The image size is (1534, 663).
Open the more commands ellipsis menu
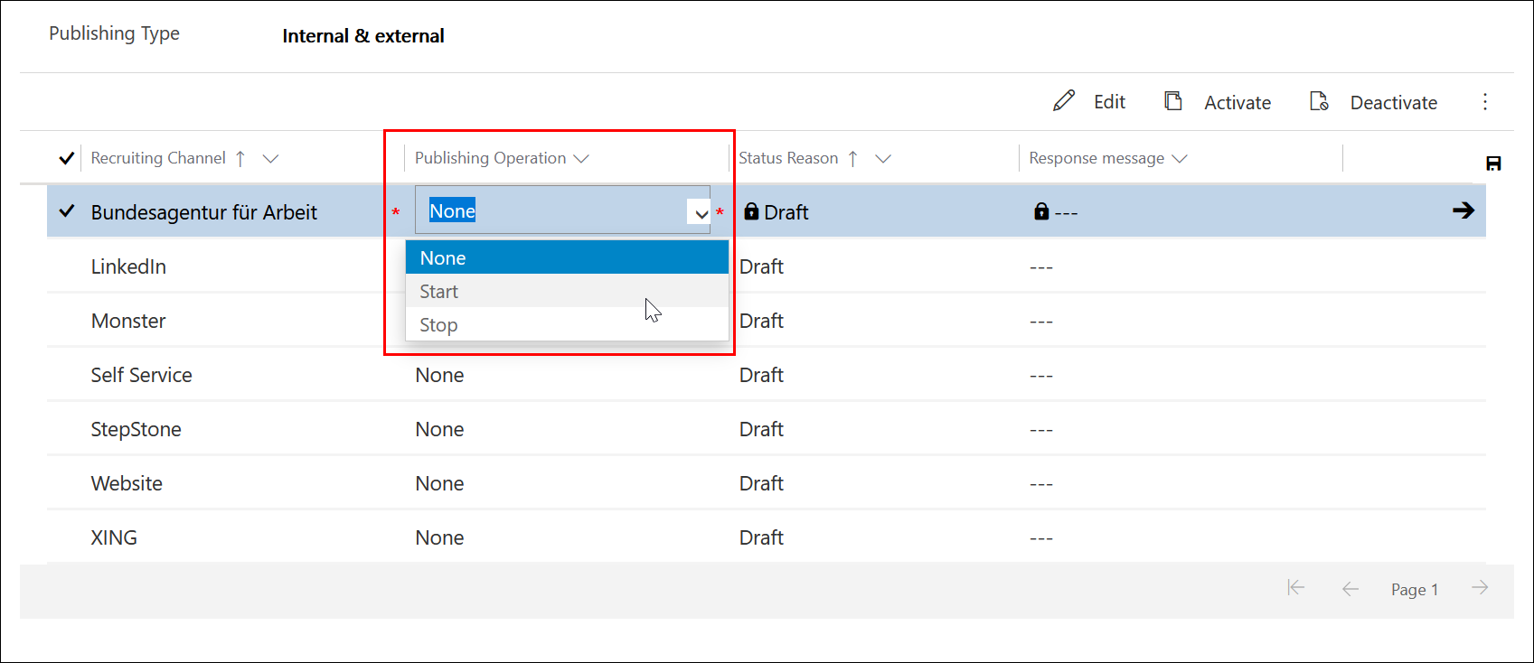[x=1484, y=101]
